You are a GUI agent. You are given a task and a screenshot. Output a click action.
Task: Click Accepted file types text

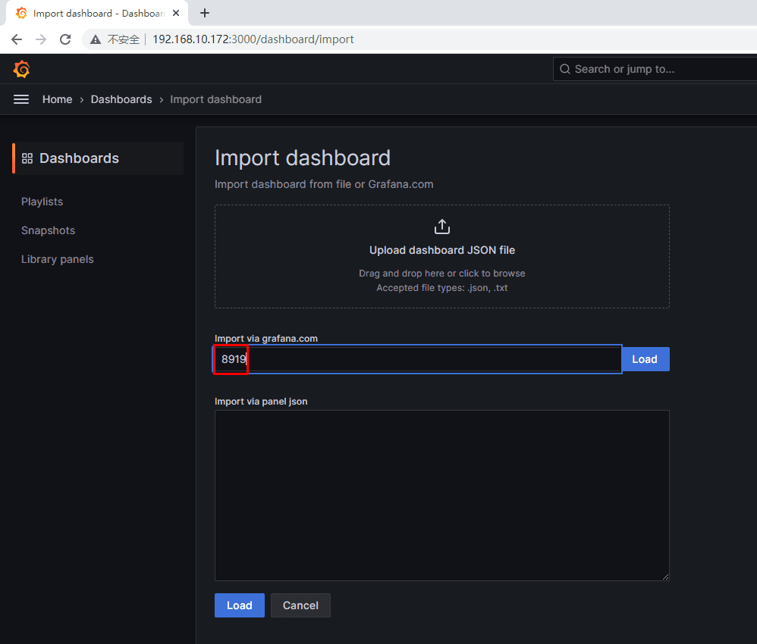click(x=441, y=288)
